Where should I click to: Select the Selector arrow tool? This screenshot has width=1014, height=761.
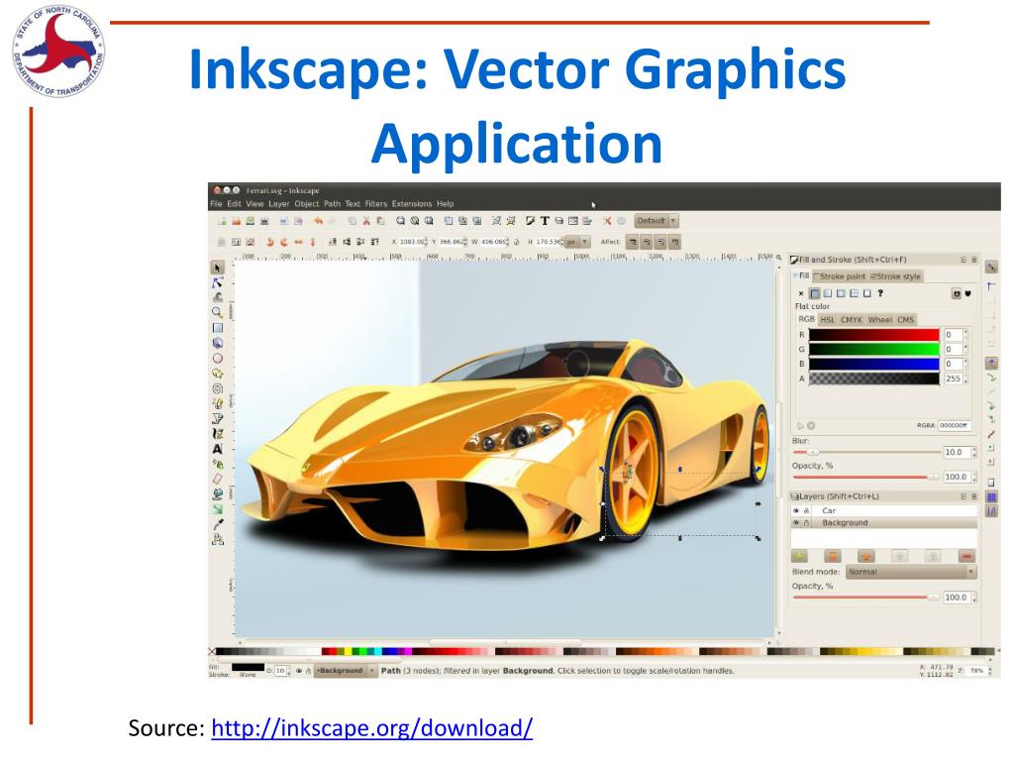coord(217,268)
